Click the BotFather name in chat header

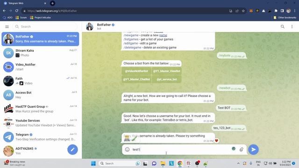click(x=104, y=25)
